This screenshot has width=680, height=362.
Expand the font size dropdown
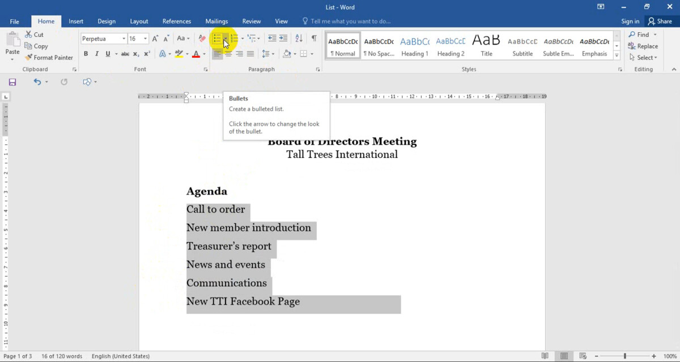pyautogui.click(x=146, y=38)
